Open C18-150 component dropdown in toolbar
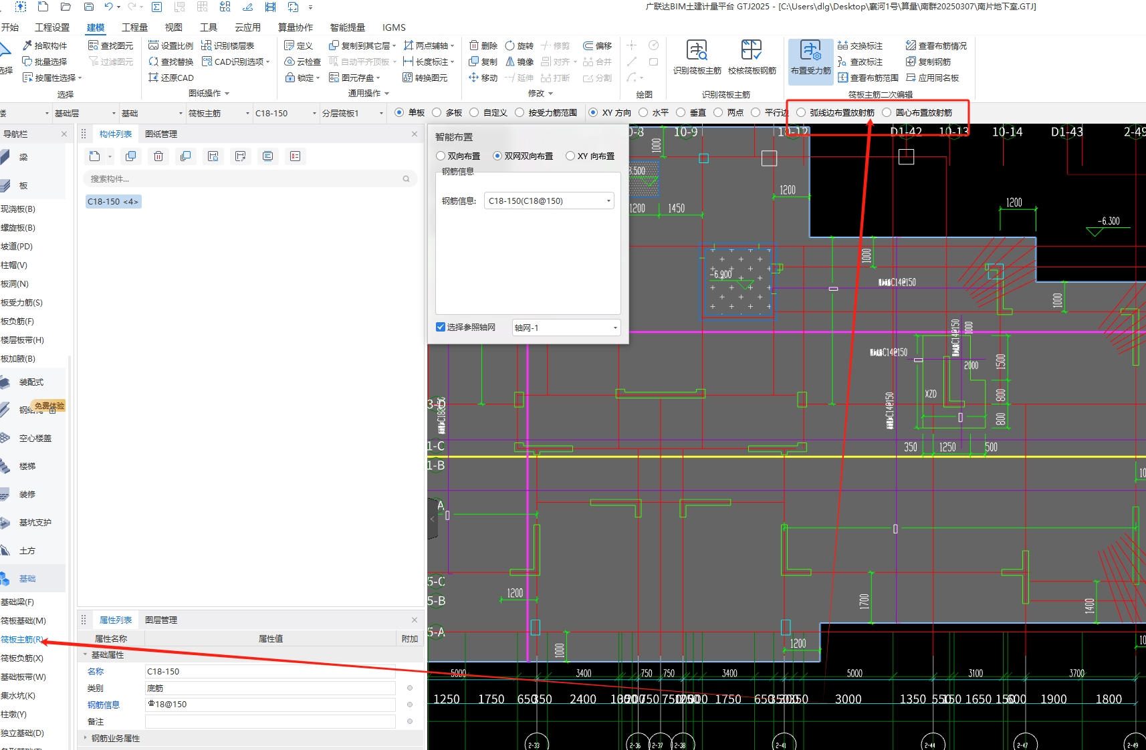Viewport: 1146px width, 750px height. click(285, 113)
